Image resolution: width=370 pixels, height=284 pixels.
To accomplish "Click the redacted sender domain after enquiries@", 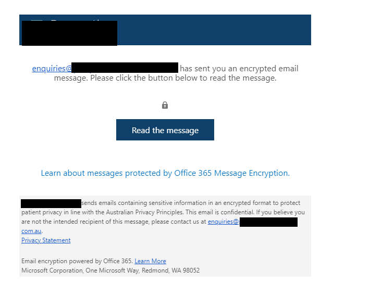I will coord(125,68).
